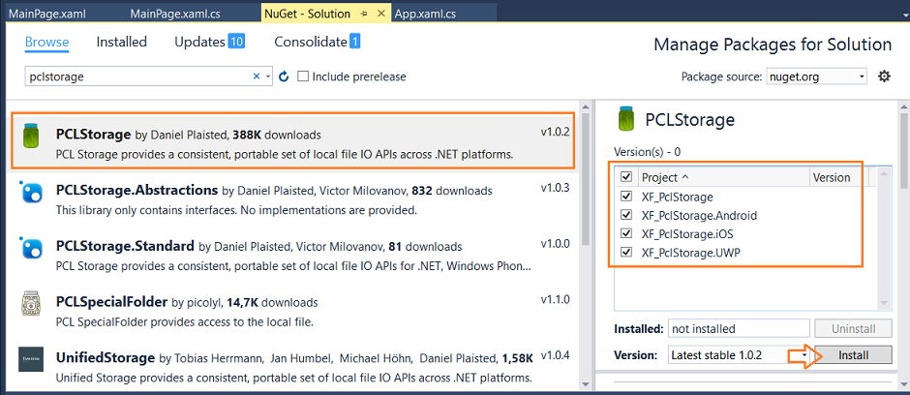Click the project list scroll up arrow

pos(883,173)
